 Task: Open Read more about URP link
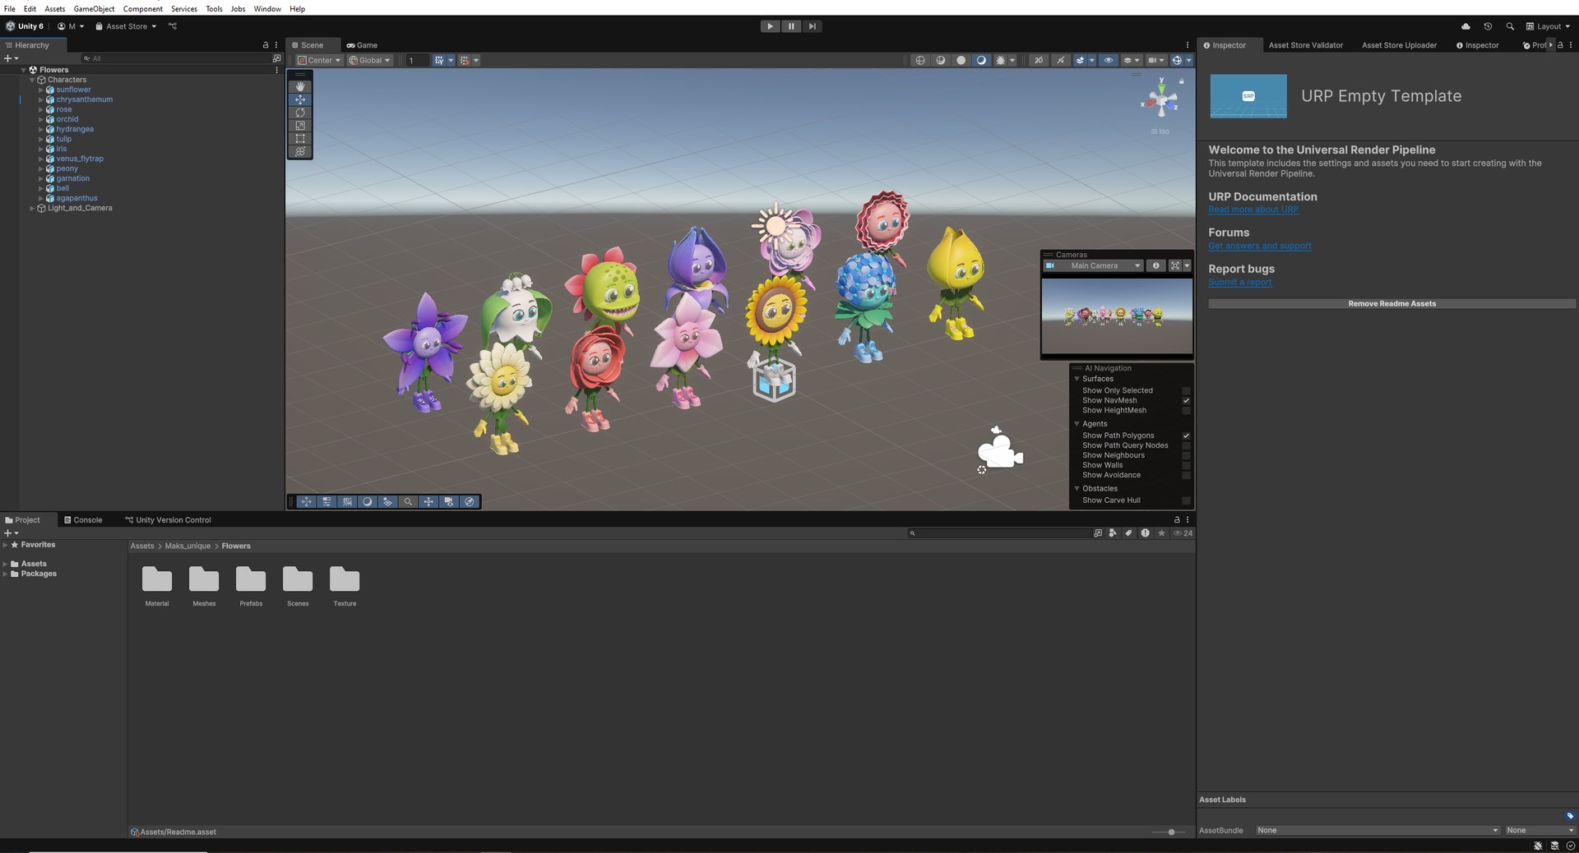(x=1253, y=210)
